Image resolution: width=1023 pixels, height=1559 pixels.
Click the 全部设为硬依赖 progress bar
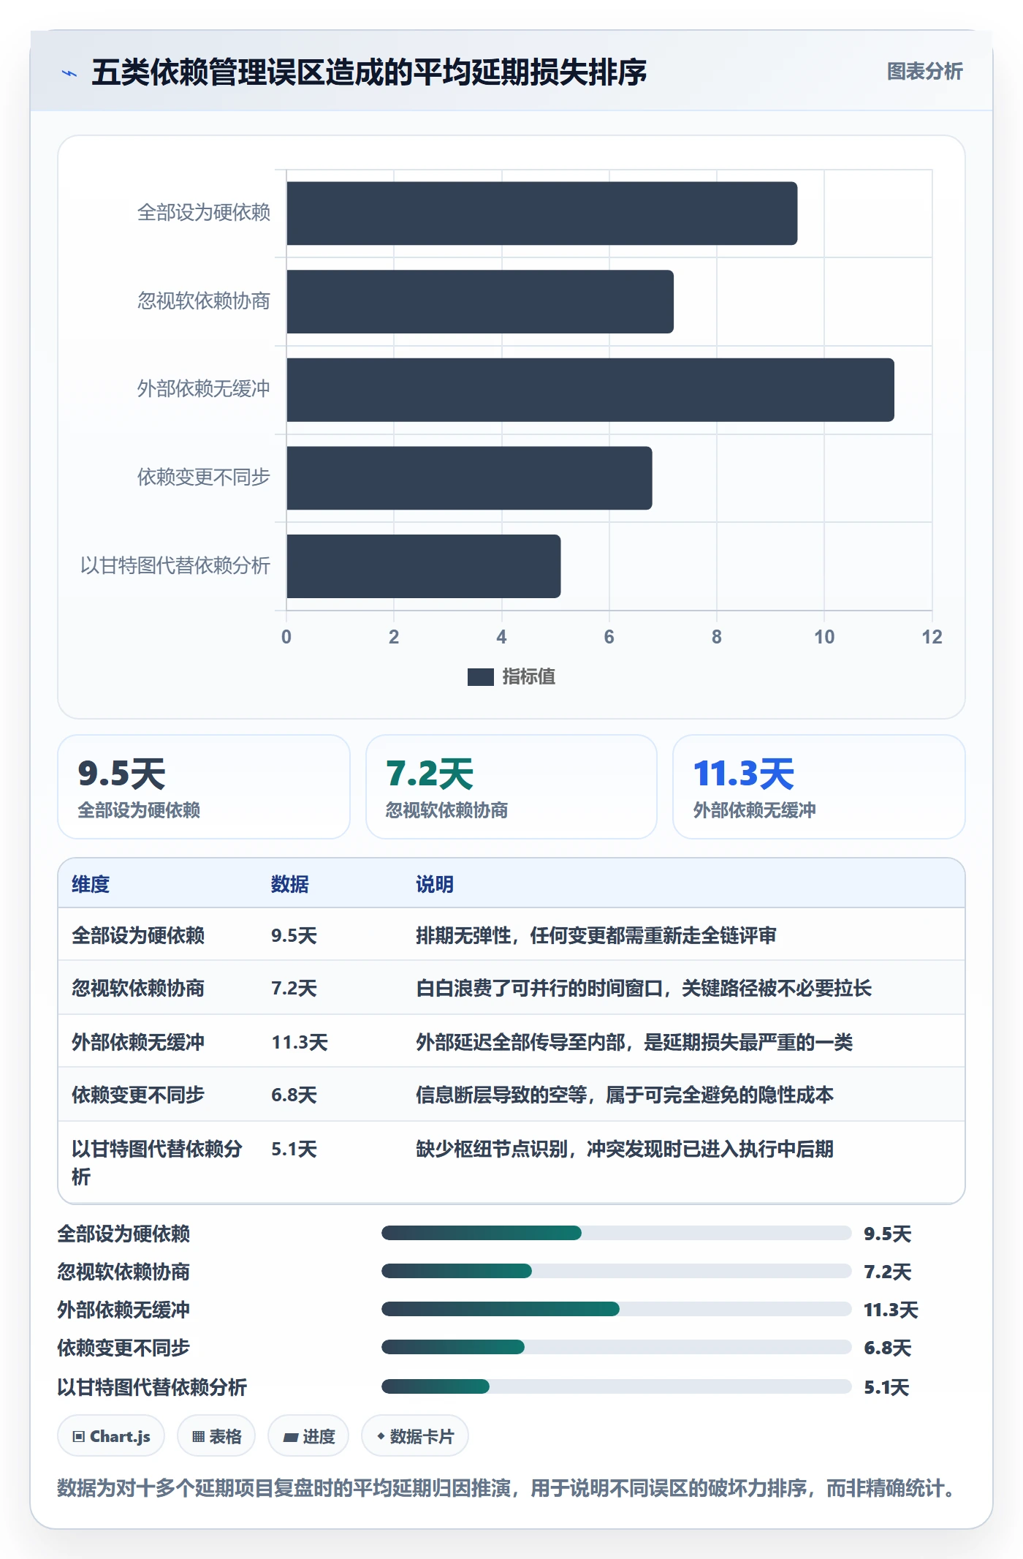click(617, 1234)
